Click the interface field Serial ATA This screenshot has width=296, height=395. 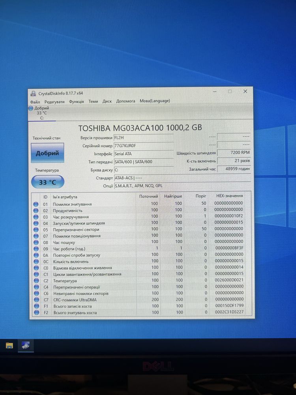(x=144, y=154)
